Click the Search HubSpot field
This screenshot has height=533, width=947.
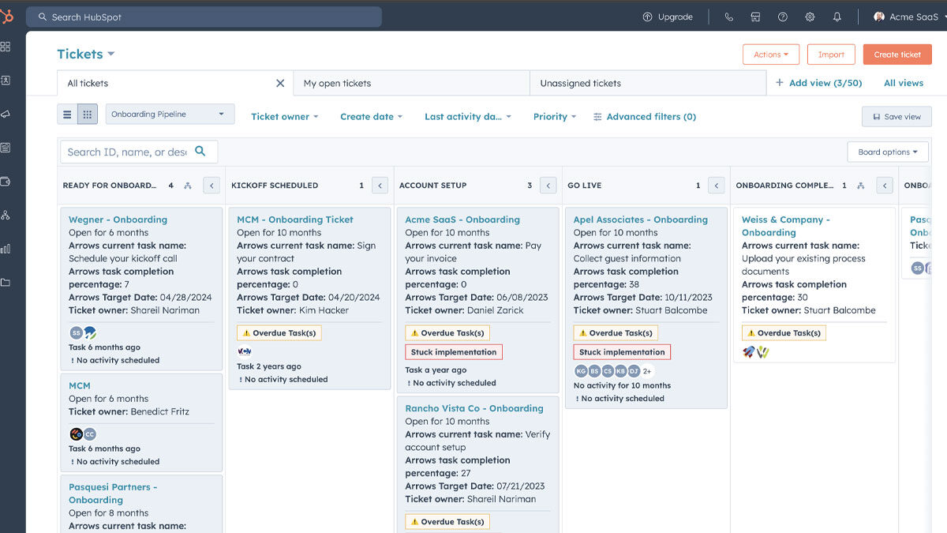(204, 17)
